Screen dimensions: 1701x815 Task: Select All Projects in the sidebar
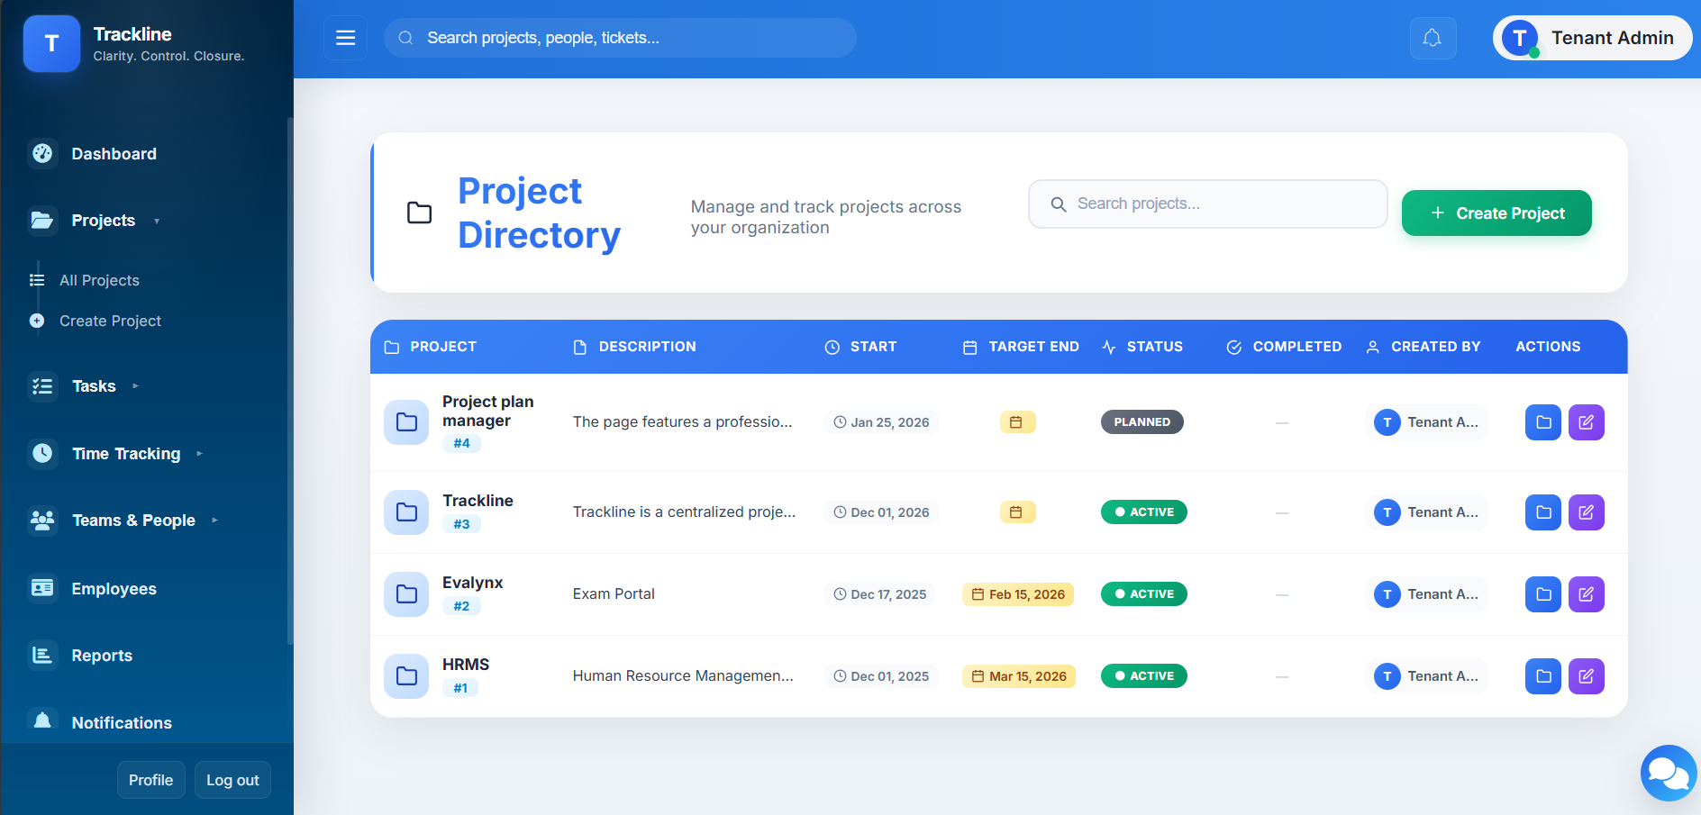[x=99, y=281]
